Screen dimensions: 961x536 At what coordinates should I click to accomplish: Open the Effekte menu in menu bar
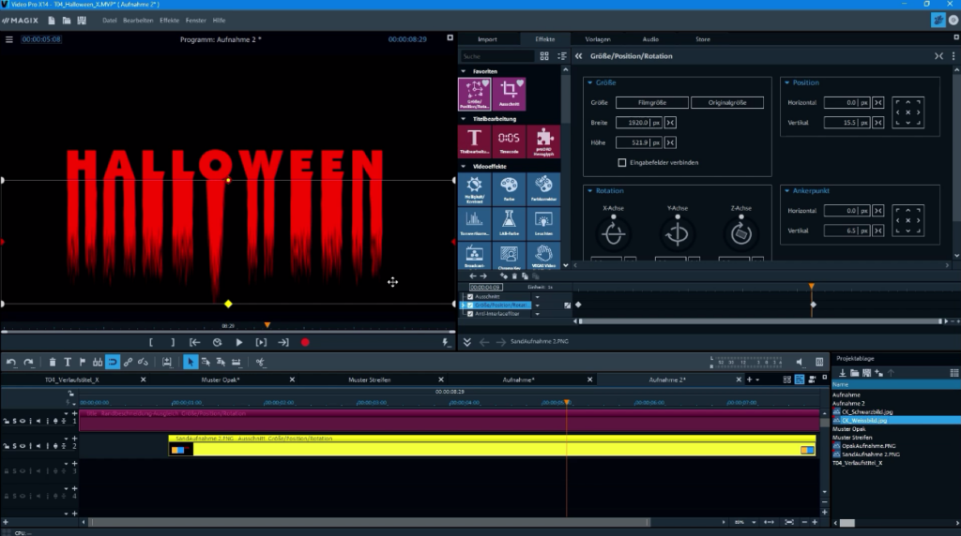pyautogui.click(x=169, y=21)
